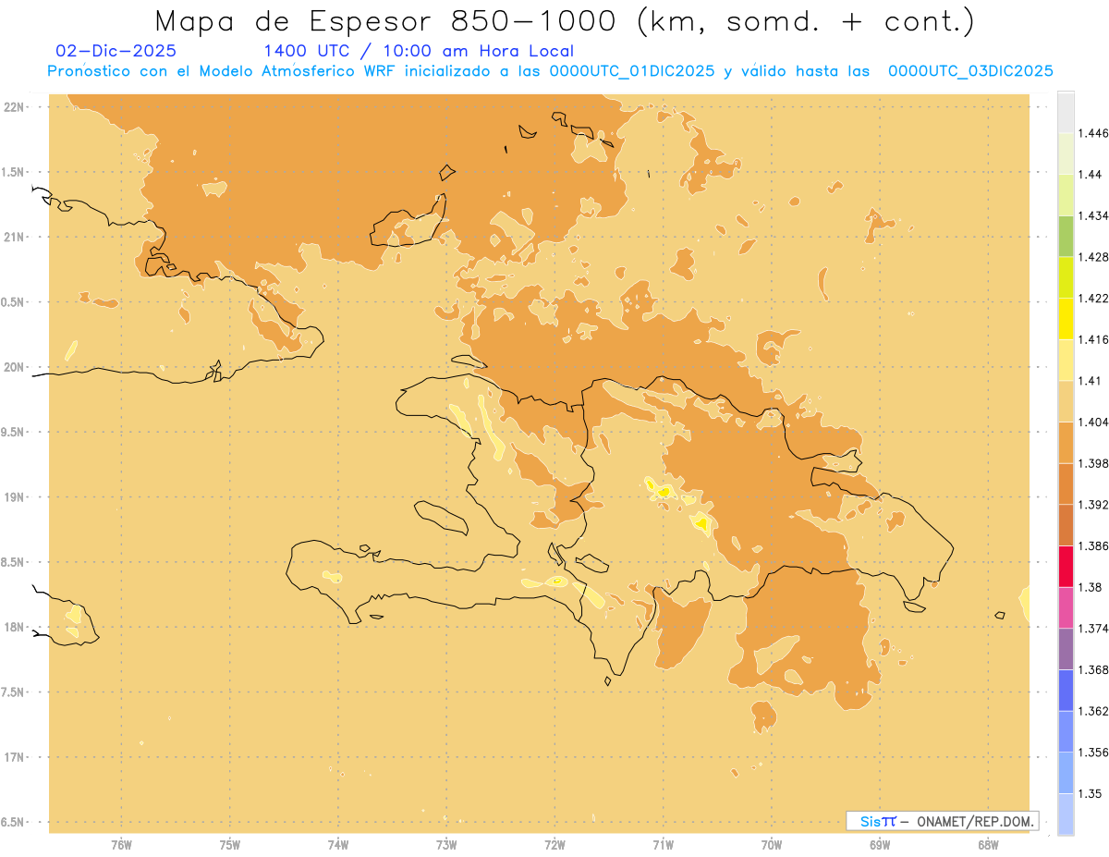
Task: Click the colorbar value 1.392
Action: [1093, 505]
